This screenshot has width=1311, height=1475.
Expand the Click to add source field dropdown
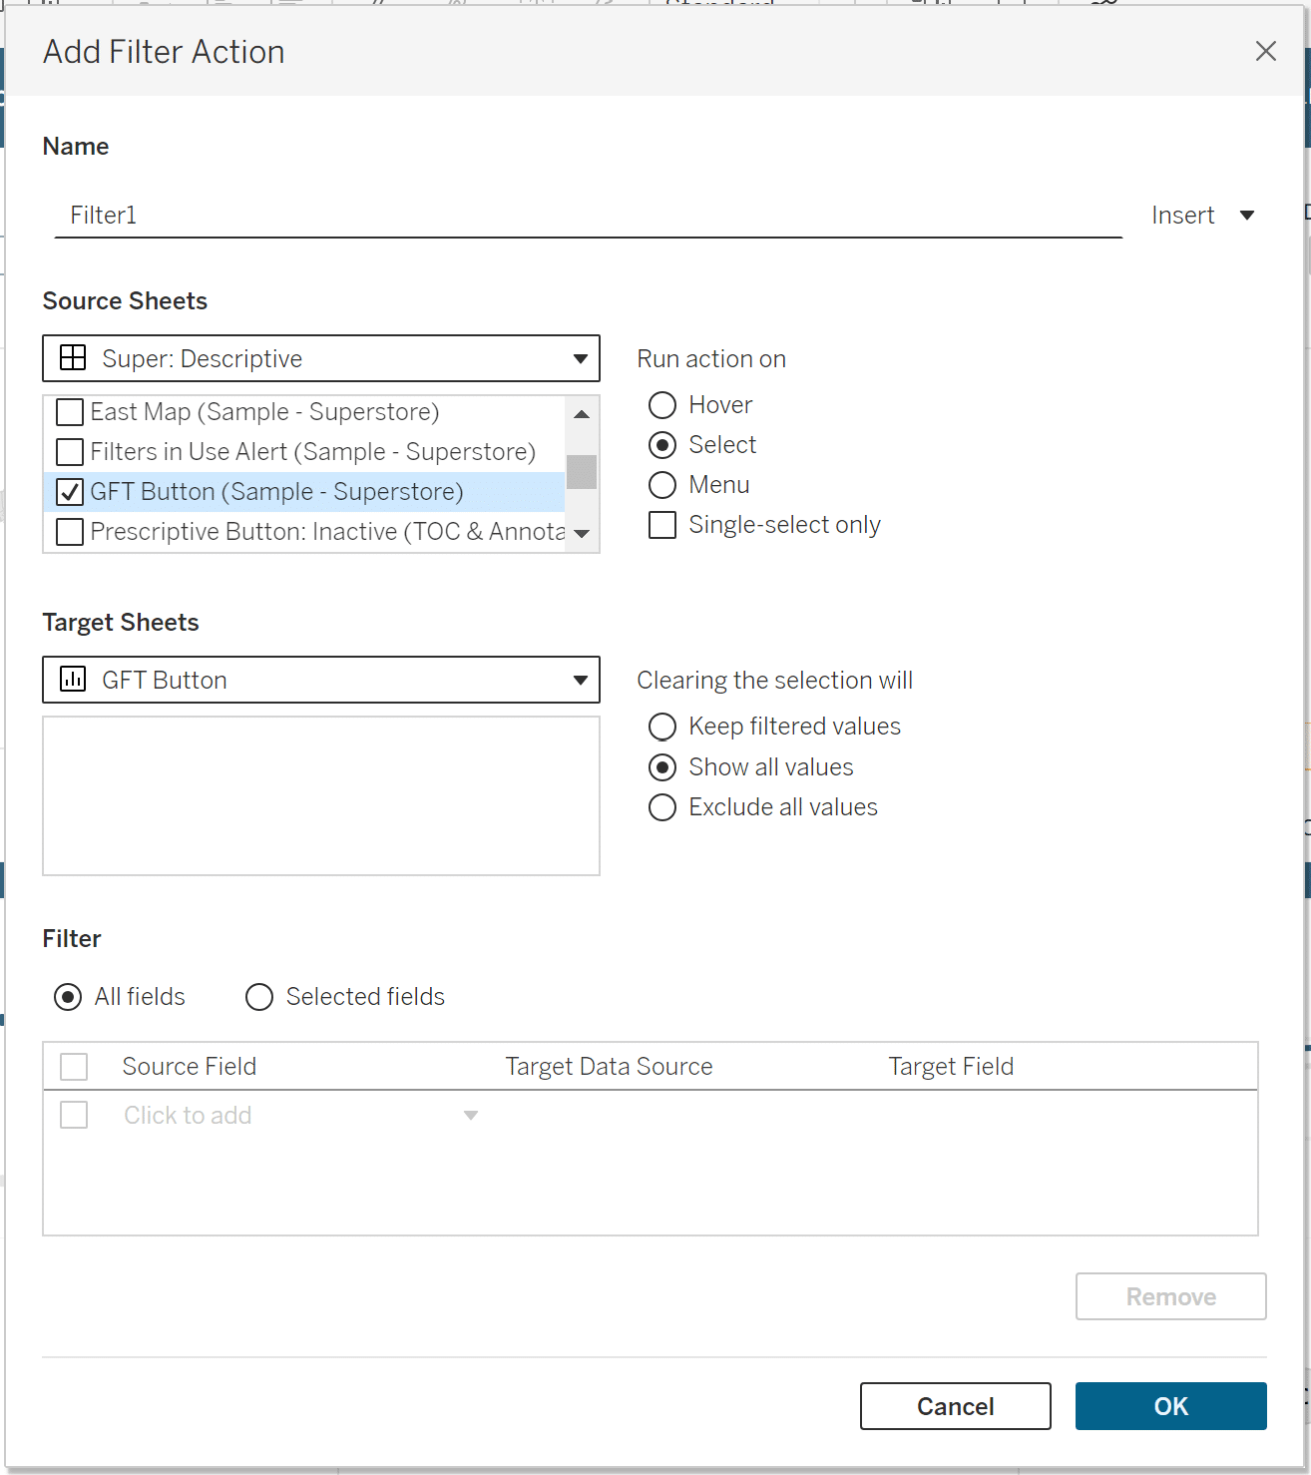[x=471, y=1116]
